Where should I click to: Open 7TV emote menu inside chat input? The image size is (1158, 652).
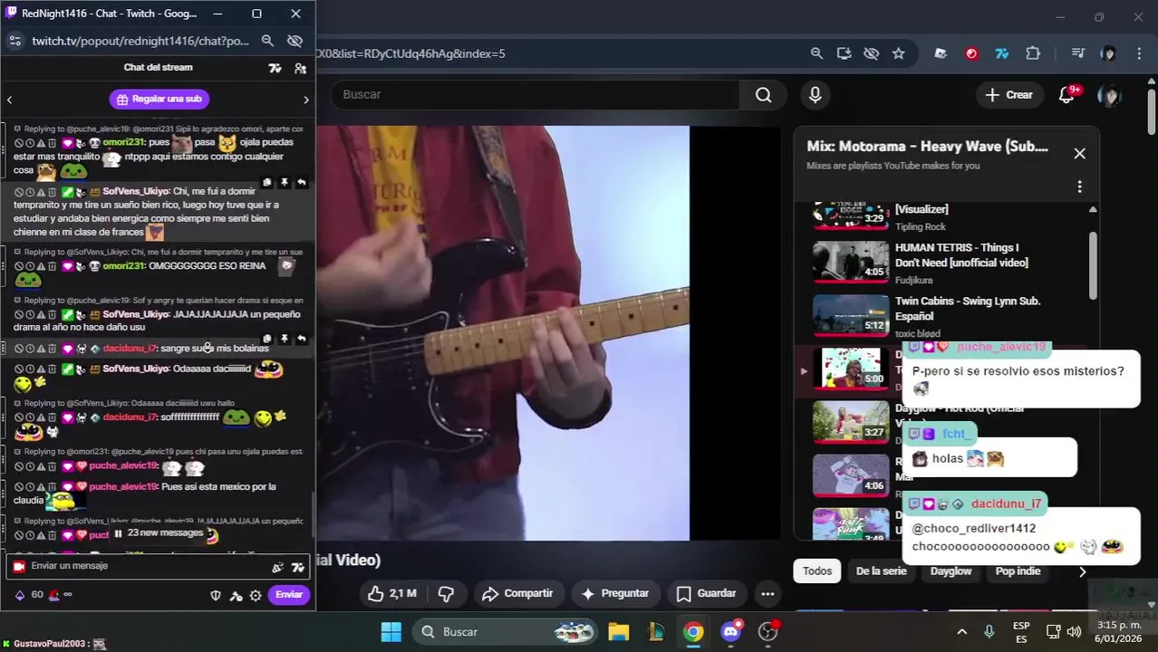pos(298,567)
